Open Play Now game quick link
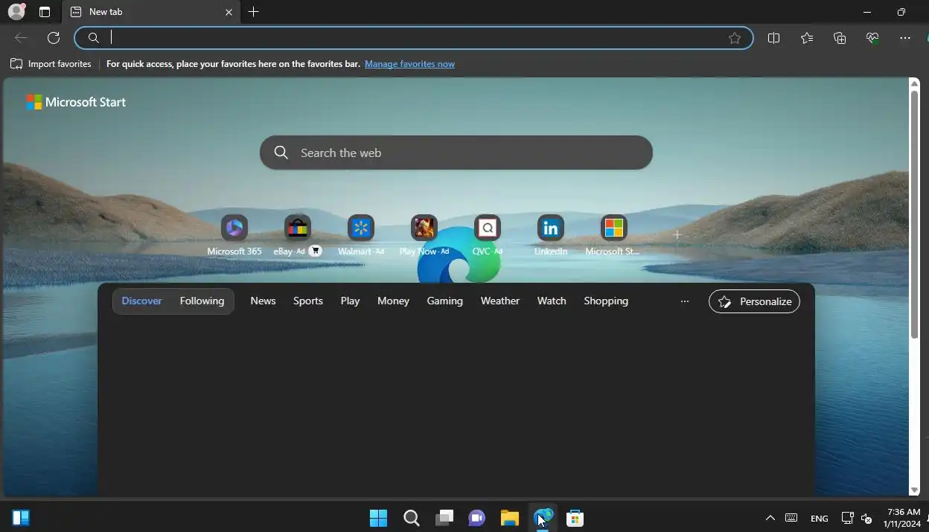This screenshot has height=532, width=929. coord(424,235)
